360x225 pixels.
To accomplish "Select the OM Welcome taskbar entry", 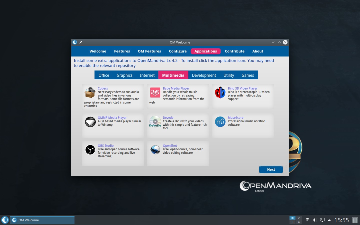I will point(42,220).
